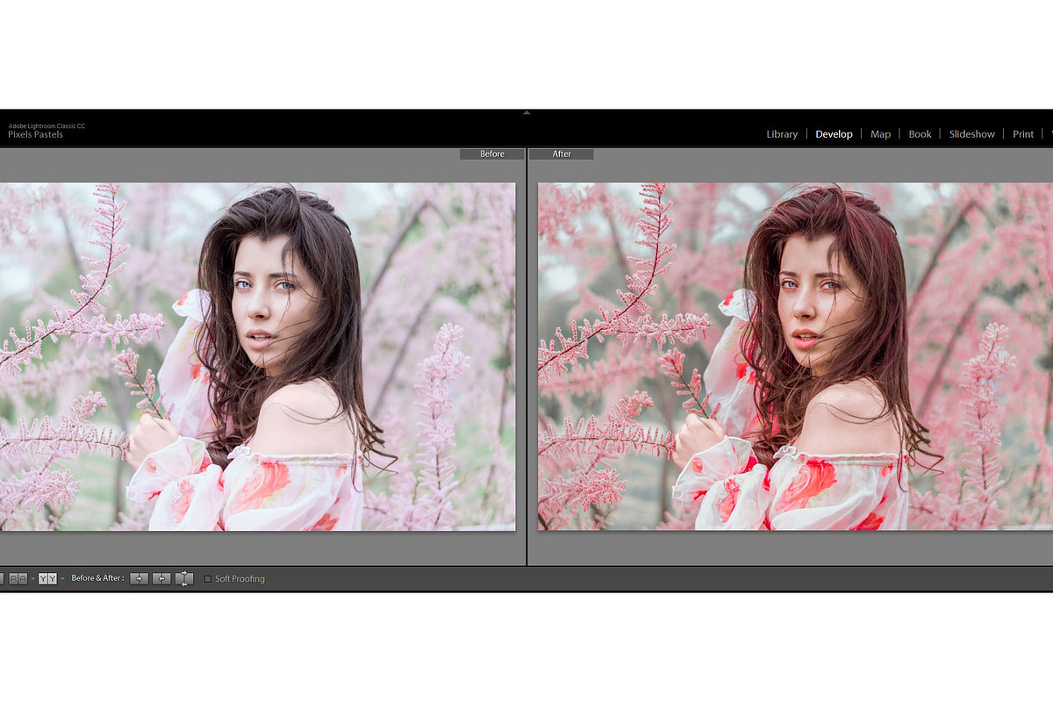Copy Before settings to After
1053x702 pixels.
[139, 578]
